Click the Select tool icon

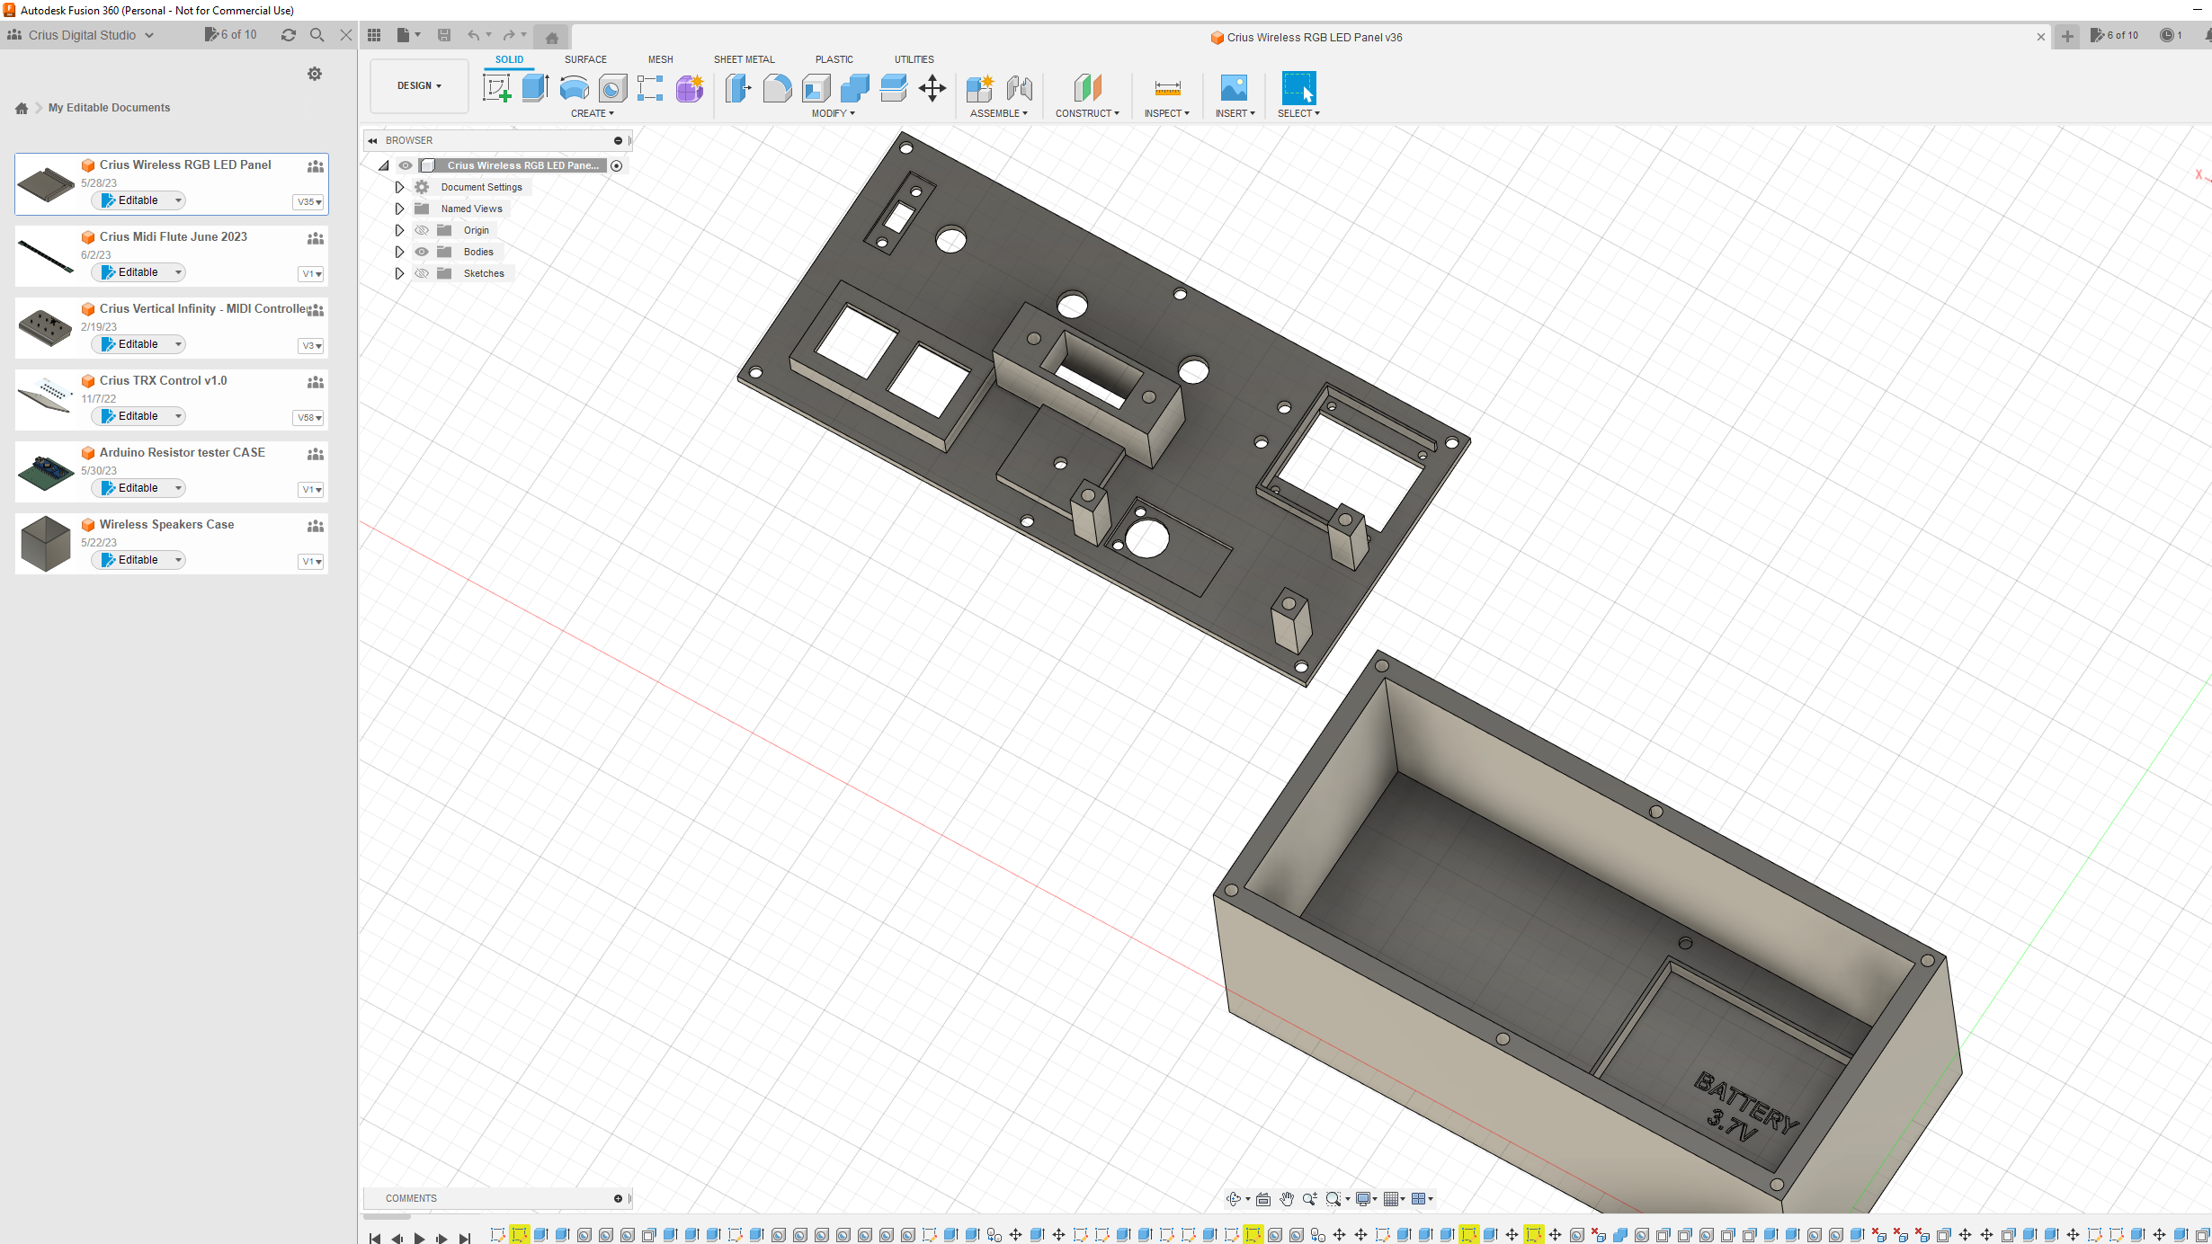point(1299,88)
